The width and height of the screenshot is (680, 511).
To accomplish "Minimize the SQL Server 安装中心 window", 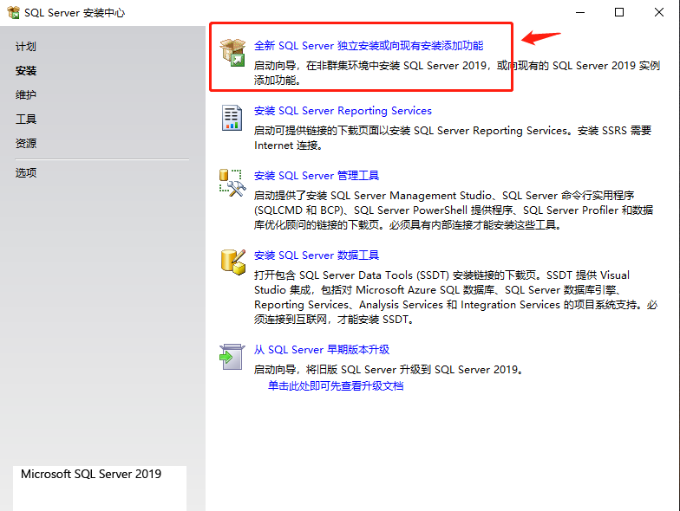I will coord(580,12).
